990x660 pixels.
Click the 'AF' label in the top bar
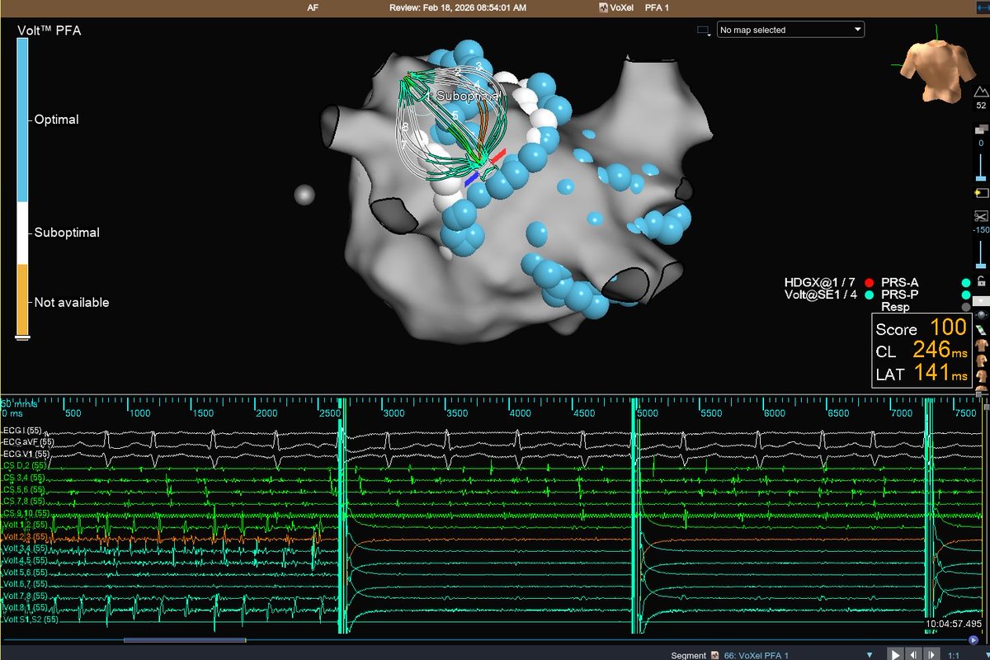[313, 7]
